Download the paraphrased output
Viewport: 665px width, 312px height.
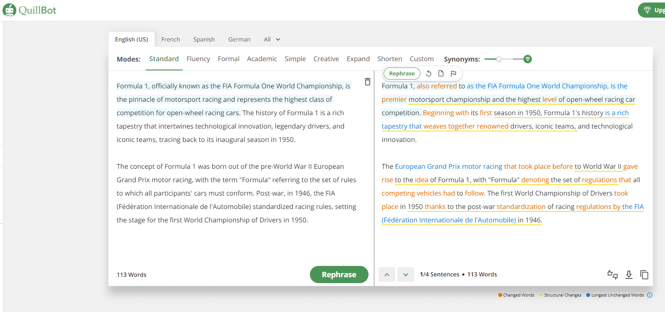[x=629, y=274]
